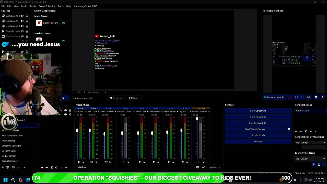The image size is (327, 184).
Task: Mute the VOD Track speaker icon
Action: pos(91,162)
